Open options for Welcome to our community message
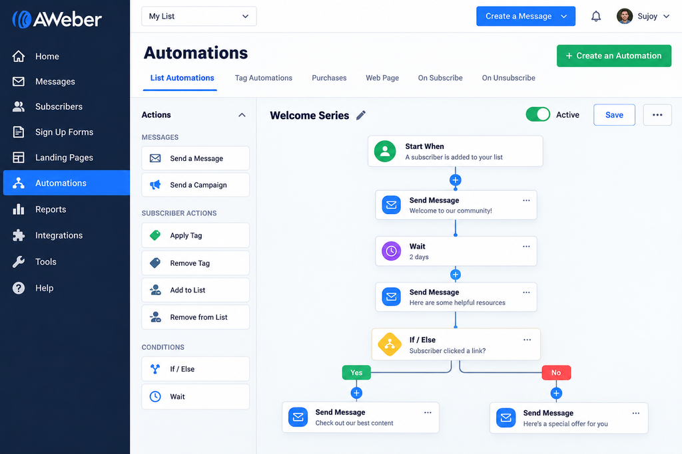Image resolution: width=682 pixels, height=454 pixels. (x=526, y=201)
